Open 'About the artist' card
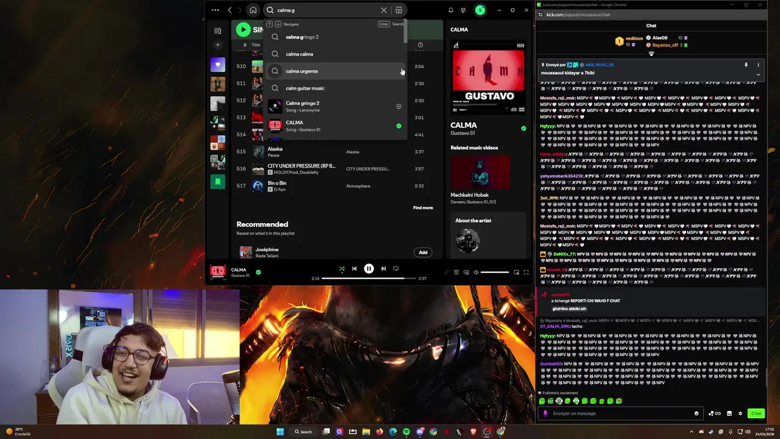780x439 pixels. [x=488, y=235]
